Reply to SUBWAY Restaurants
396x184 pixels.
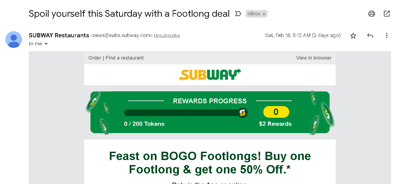pyautogui.click(x=370, y=36)
